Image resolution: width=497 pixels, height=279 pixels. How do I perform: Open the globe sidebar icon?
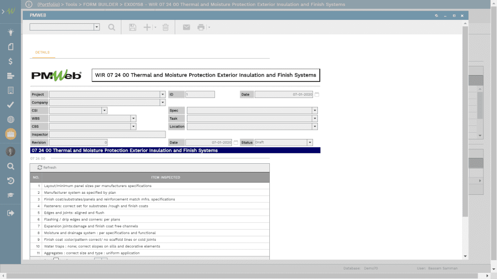click(11, 119)
